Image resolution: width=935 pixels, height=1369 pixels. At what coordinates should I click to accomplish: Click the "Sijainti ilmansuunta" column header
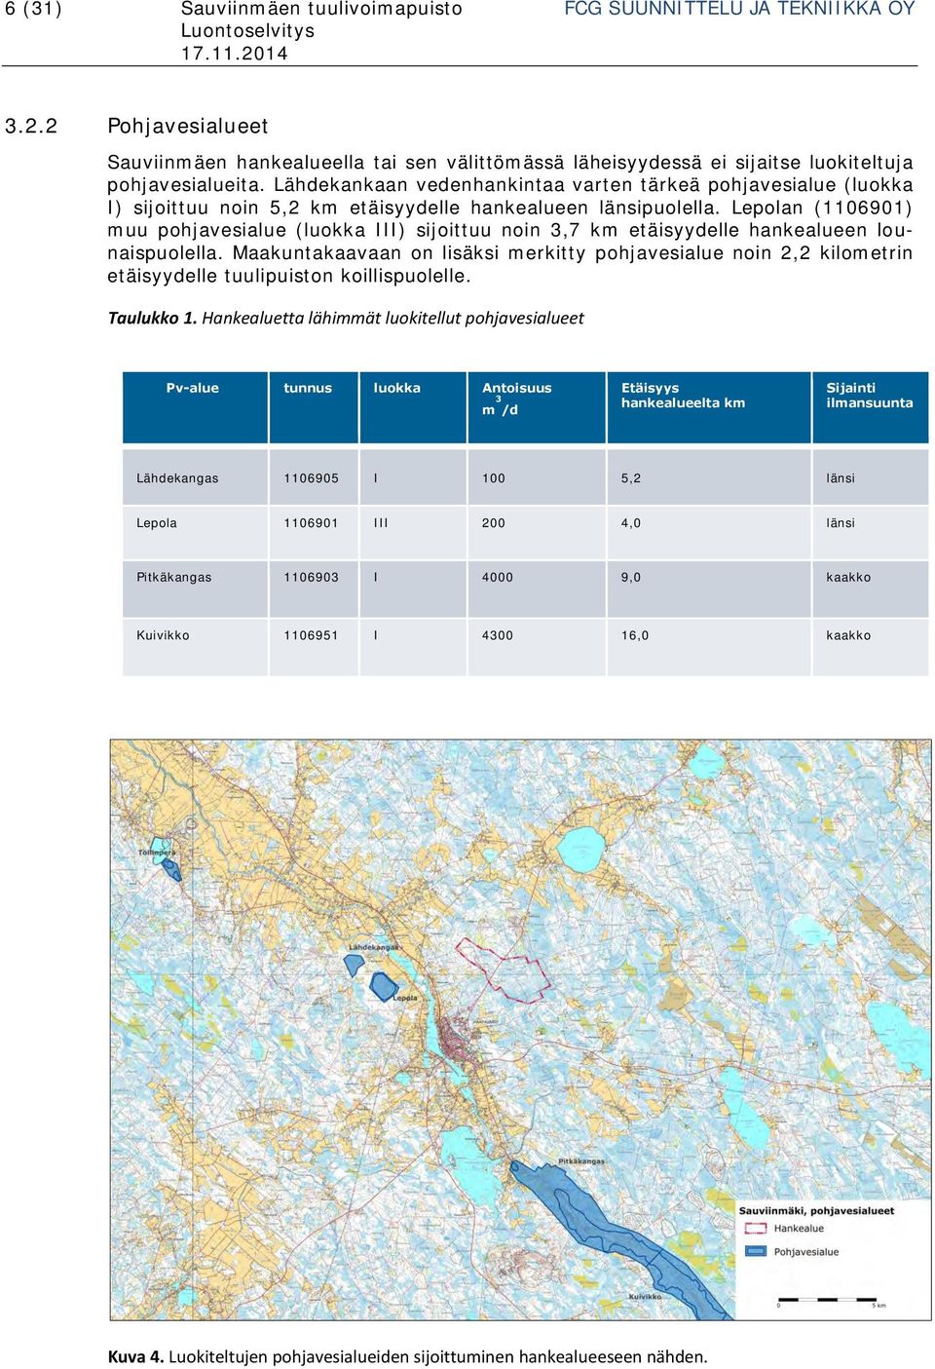(869, 395)
